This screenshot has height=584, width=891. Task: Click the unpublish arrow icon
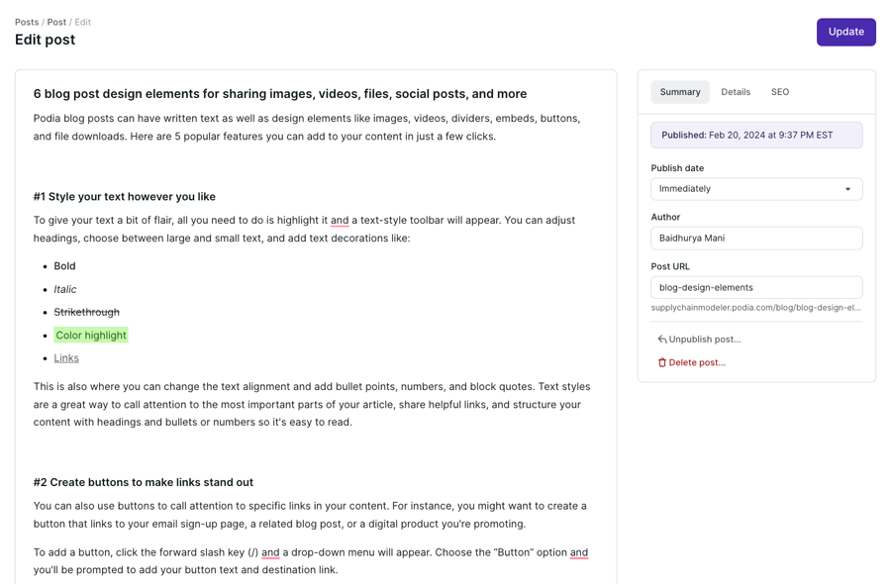(x=662, y=340)
